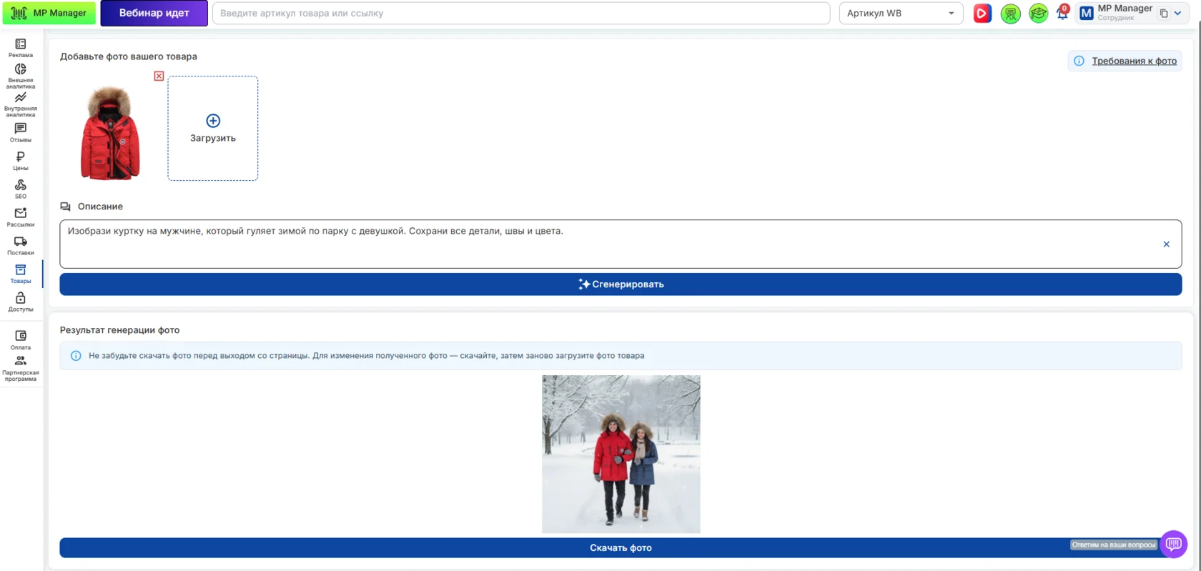Clear the description text with X
This screenshot has width=1201, height=571.
tap(1166, 244)
